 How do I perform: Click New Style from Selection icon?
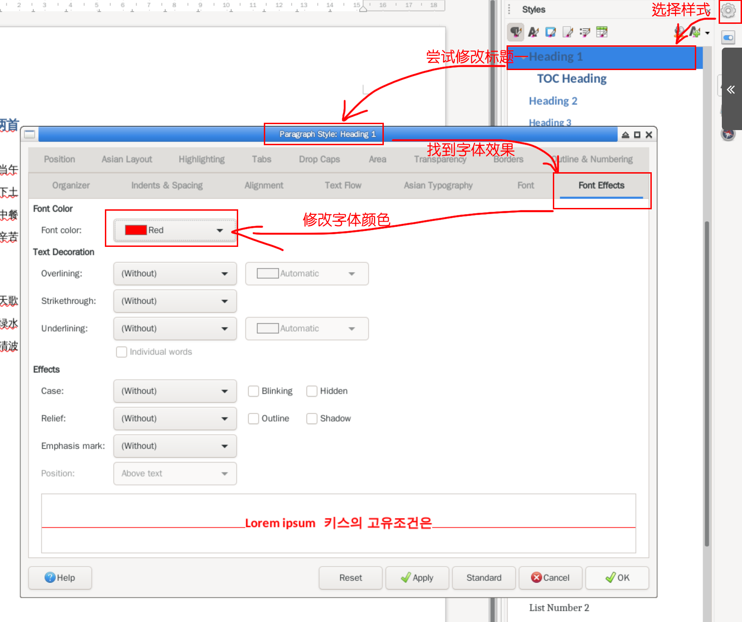tap(695, 32)
